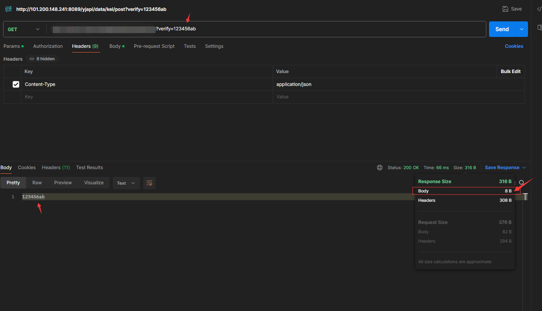Screen dimensions: 542x311
Task: Open the right sidebar documentation icon
Action: tap(539, 28)
